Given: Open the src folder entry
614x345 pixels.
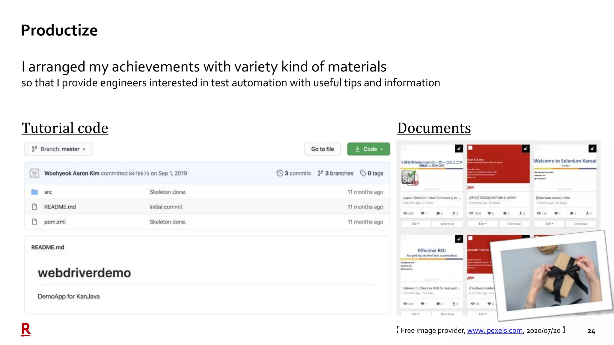Looking at the screenshot, I should click(x=48, y=192).
